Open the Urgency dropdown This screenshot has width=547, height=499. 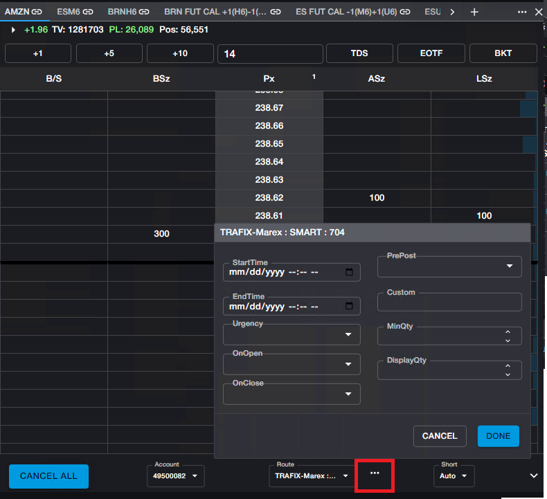click(292, 335)
